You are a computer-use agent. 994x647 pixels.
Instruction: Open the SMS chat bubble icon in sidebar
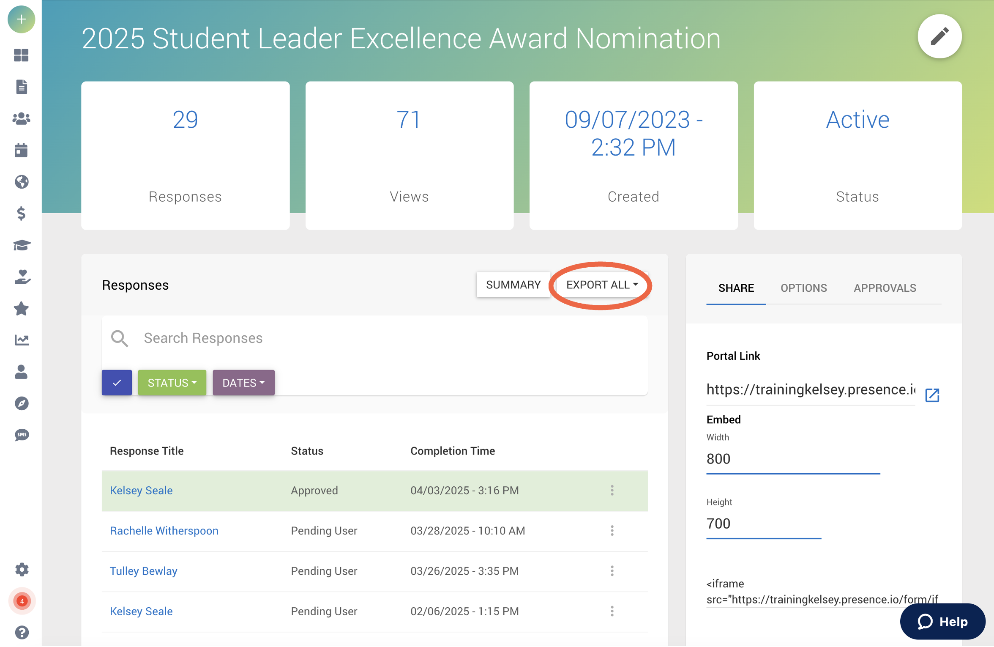[x=21, y=436]
